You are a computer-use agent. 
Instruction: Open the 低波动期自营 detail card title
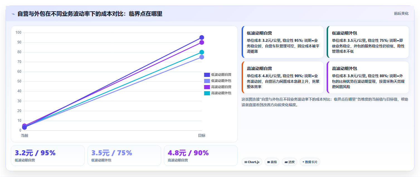click(259, 33)
